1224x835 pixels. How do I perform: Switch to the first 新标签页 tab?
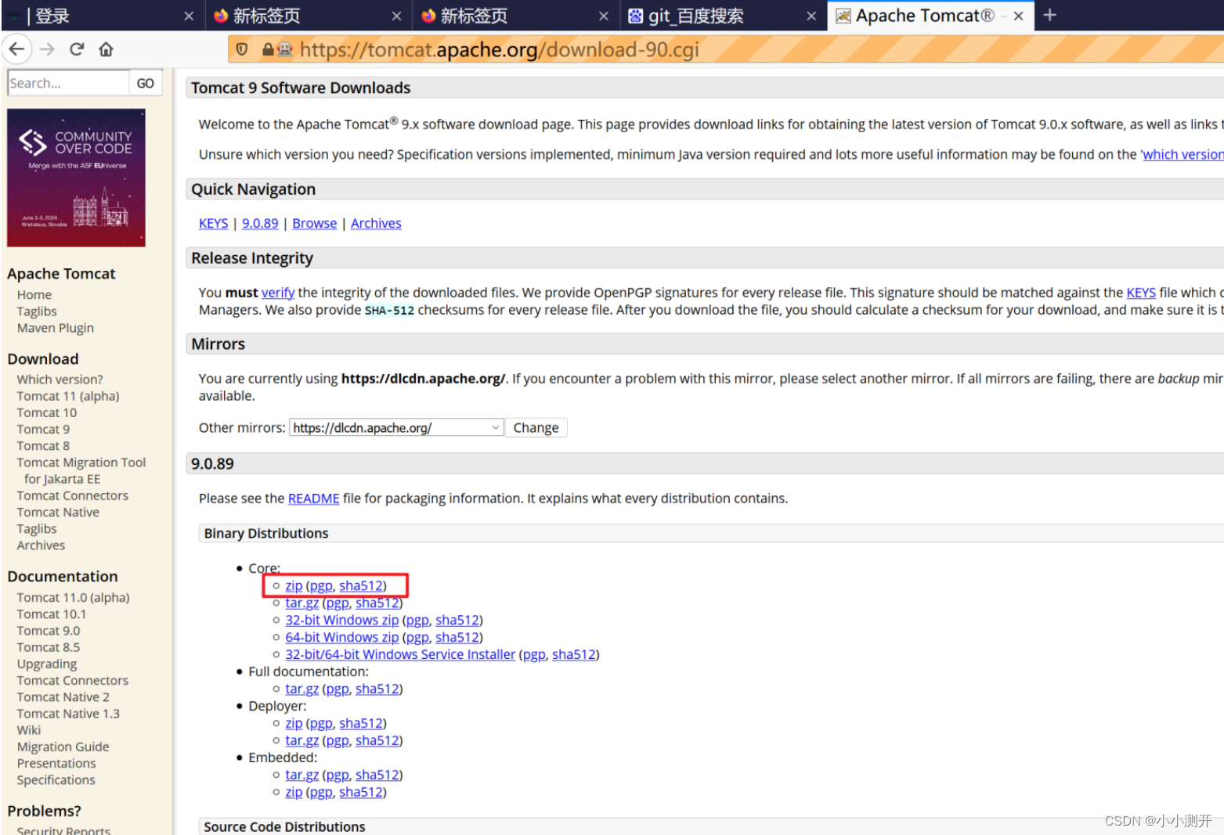(x=308, y=16)
